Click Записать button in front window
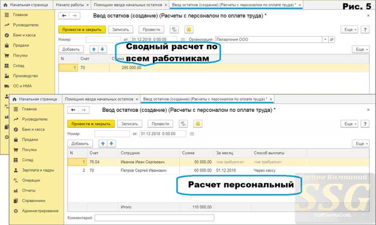376x225 pixels. coord(129,123)
